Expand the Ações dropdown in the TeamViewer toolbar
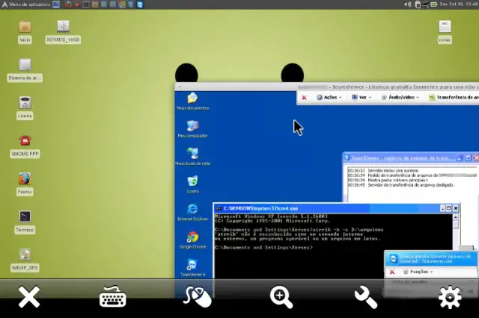 pyautogui.click(x=329, y=97)
